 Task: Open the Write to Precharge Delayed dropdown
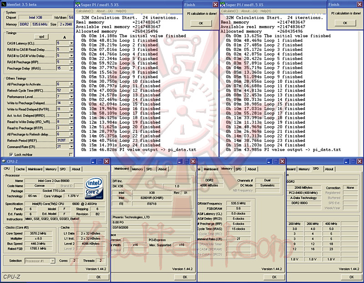coord(71,103)
